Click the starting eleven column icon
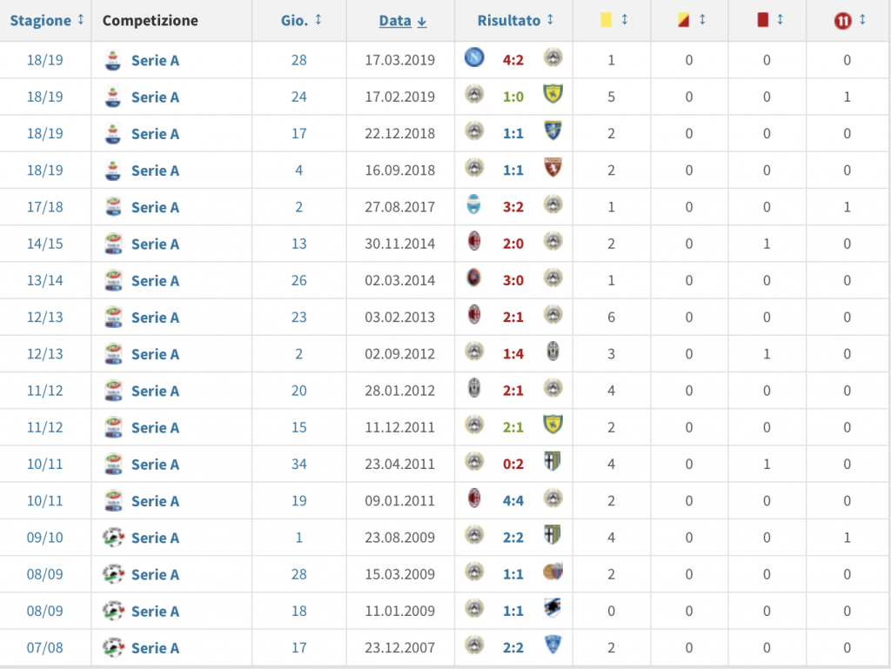The height and width of the screenshot is (669, 891). coord(841,20)
